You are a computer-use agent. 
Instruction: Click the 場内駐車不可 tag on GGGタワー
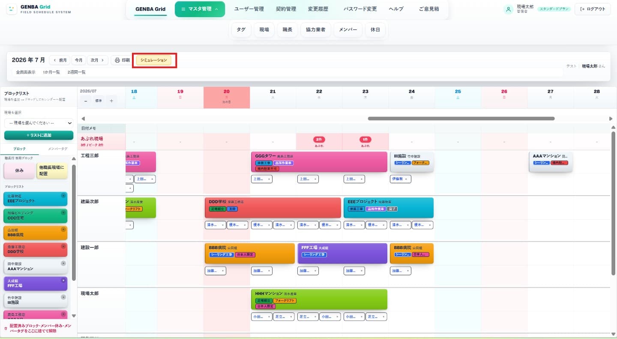[267, 169]
